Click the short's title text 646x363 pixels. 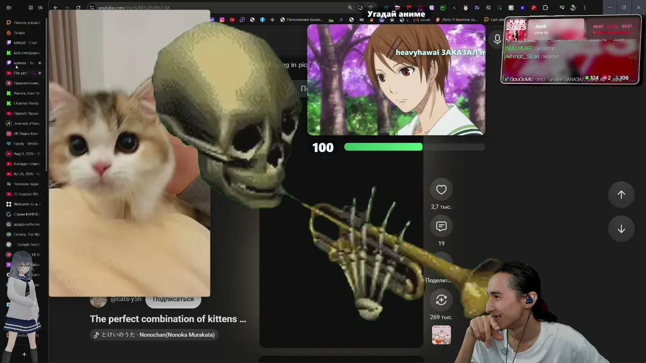coord(168,319)
